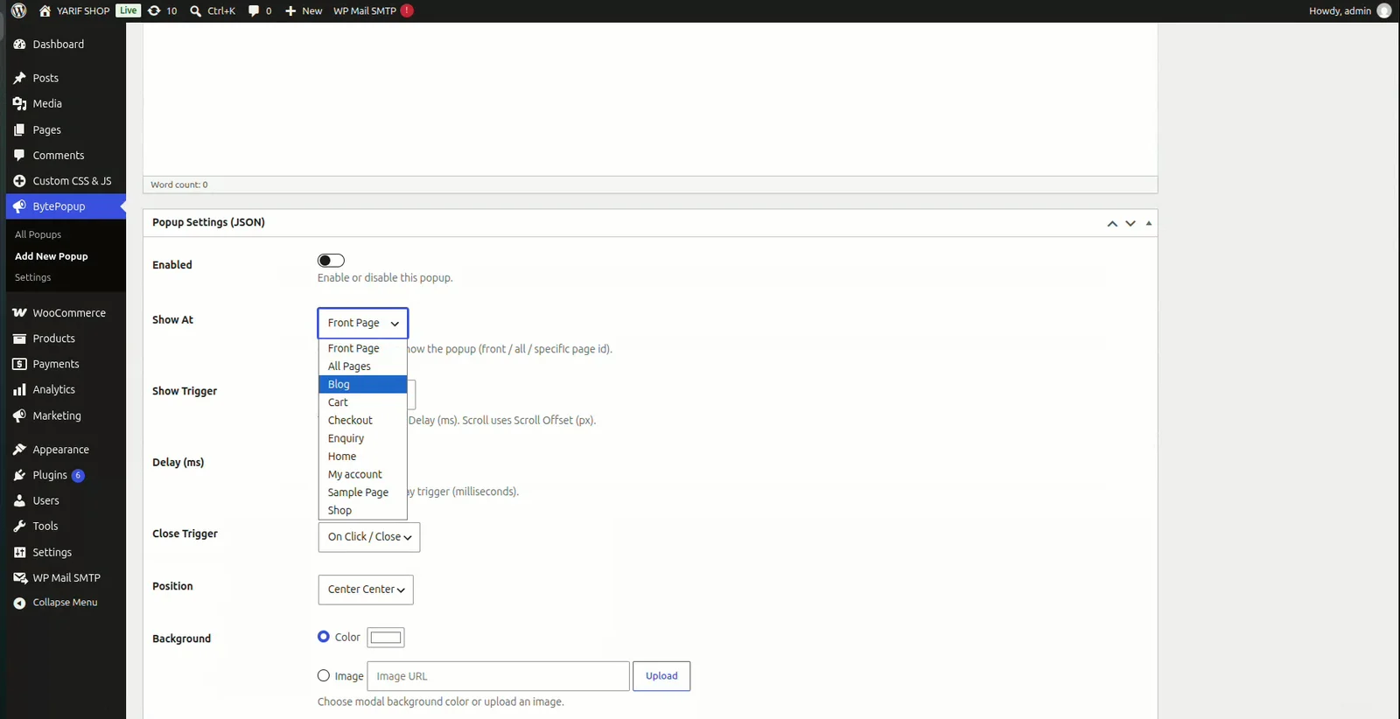
Task: Click the WP Mail SMTP red alert badge
Action: click(407, 10)
